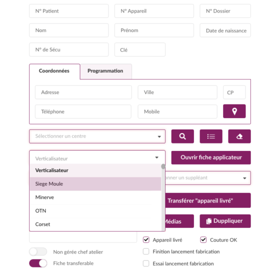Image resolution: width=280 pixels, height=280 pixels.
Task: Switch to the Programmation tab
Action: click(106, 71)
